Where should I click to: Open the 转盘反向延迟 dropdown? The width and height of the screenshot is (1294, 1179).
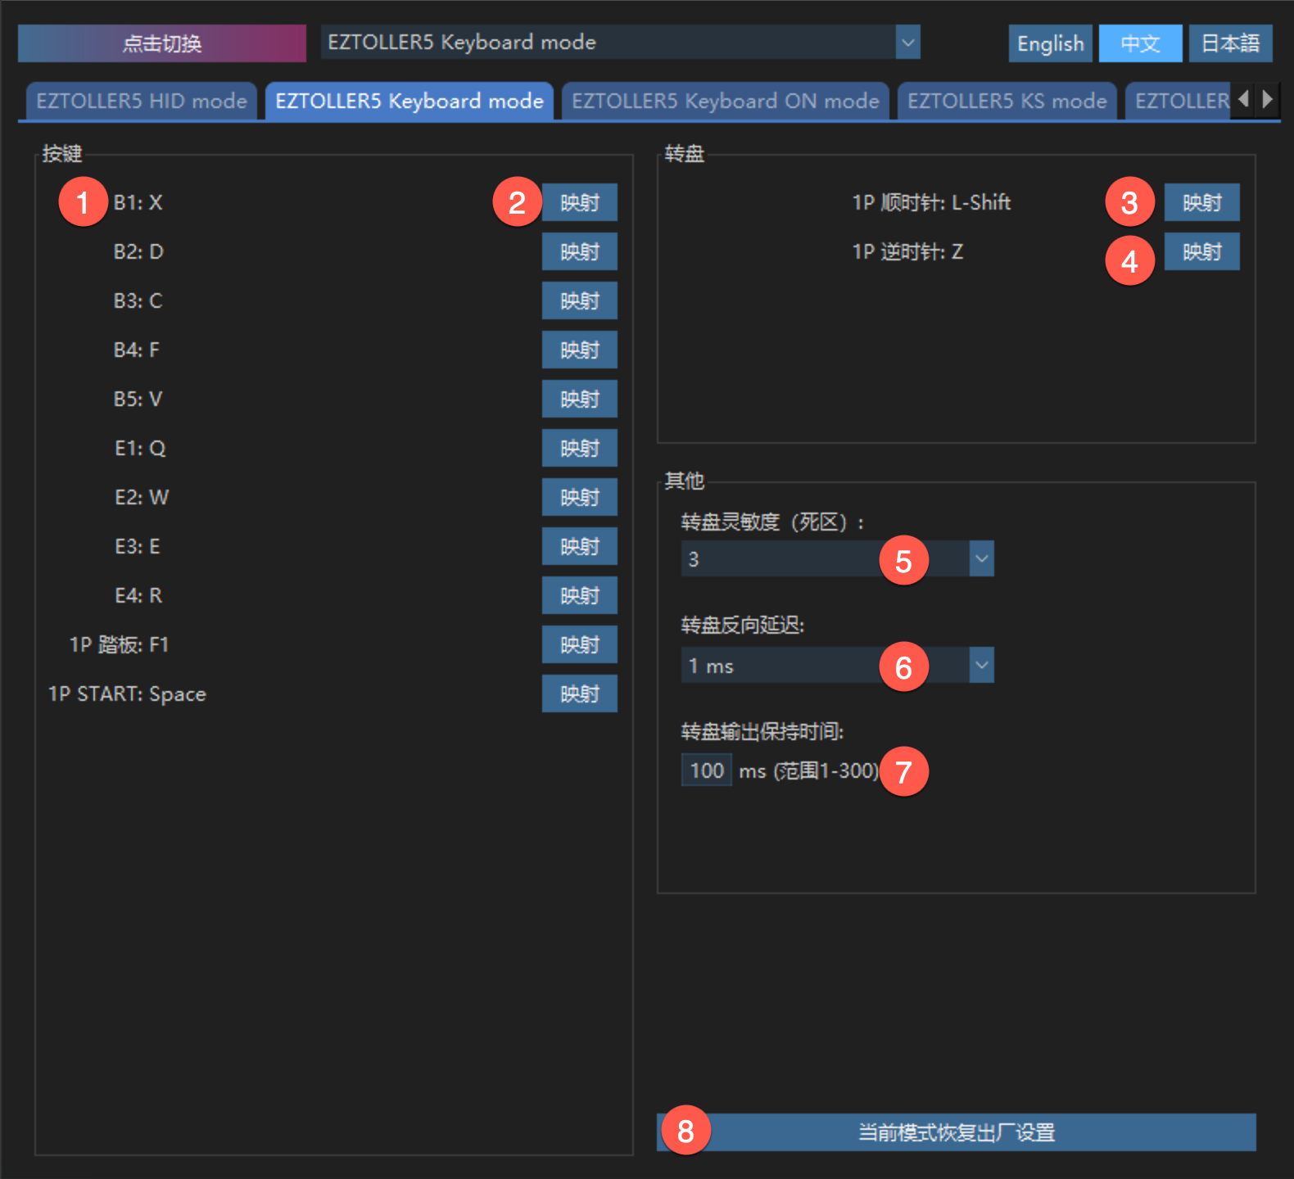point(838,665)
